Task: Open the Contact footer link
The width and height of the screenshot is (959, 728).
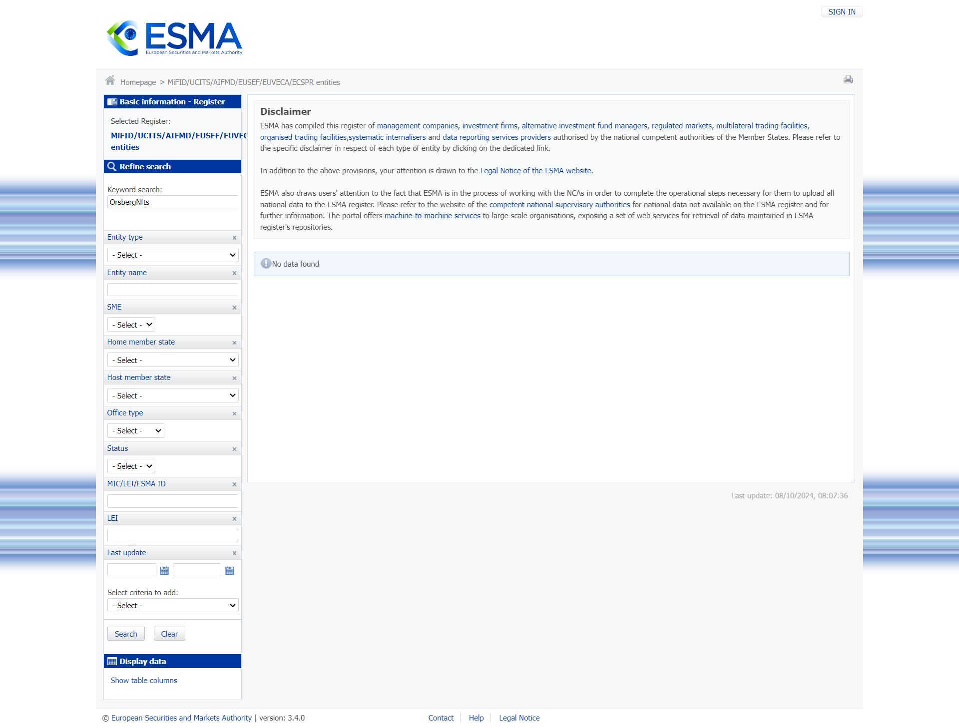Action: click(441, 718)
